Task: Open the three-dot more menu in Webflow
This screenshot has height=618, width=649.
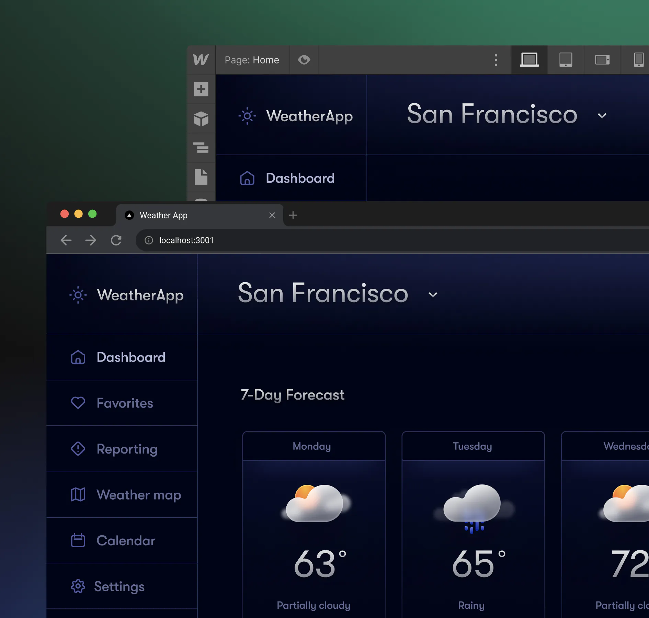Action: click(x=496, y=60)
